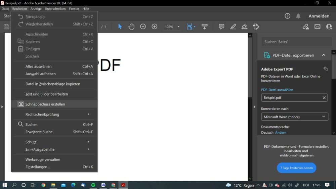Select Alles auswählen
336x189 pixels.
54,66
